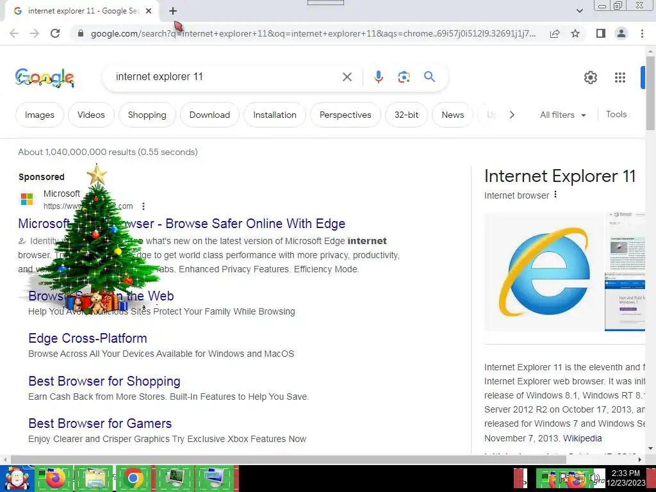Screen dimensions: 656x492
Task: Open the Internet Explorer logo image
Action: [x=544, y=272]
